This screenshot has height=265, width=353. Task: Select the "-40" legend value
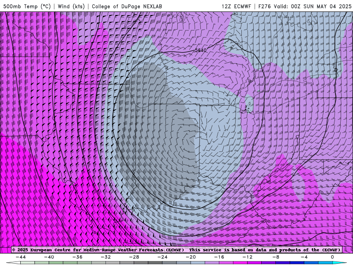coord(49,257)
